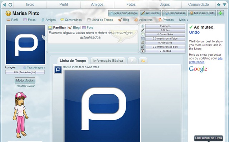
Task: Click the profile picture thumbnail
Action: tap(25, 45)
